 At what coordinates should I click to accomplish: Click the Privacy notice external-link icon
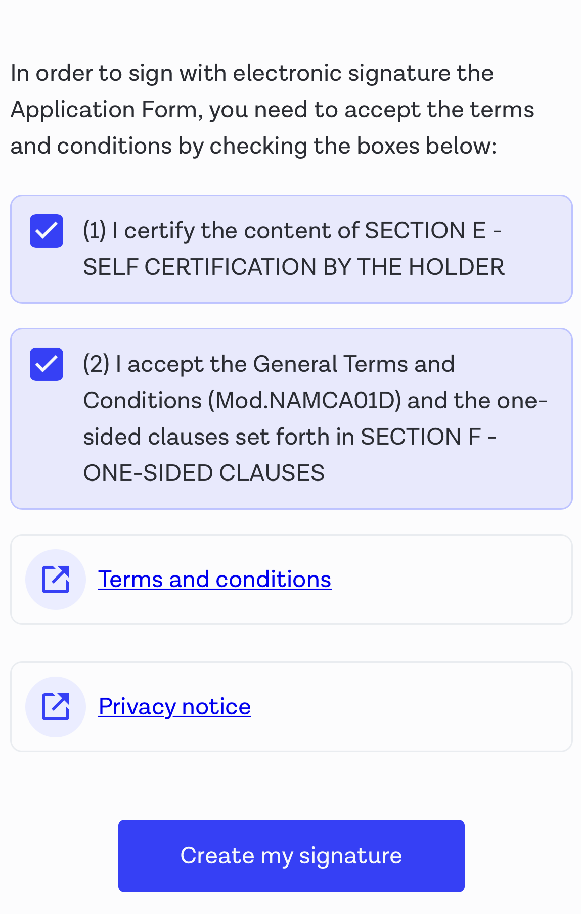click(56, 706)
